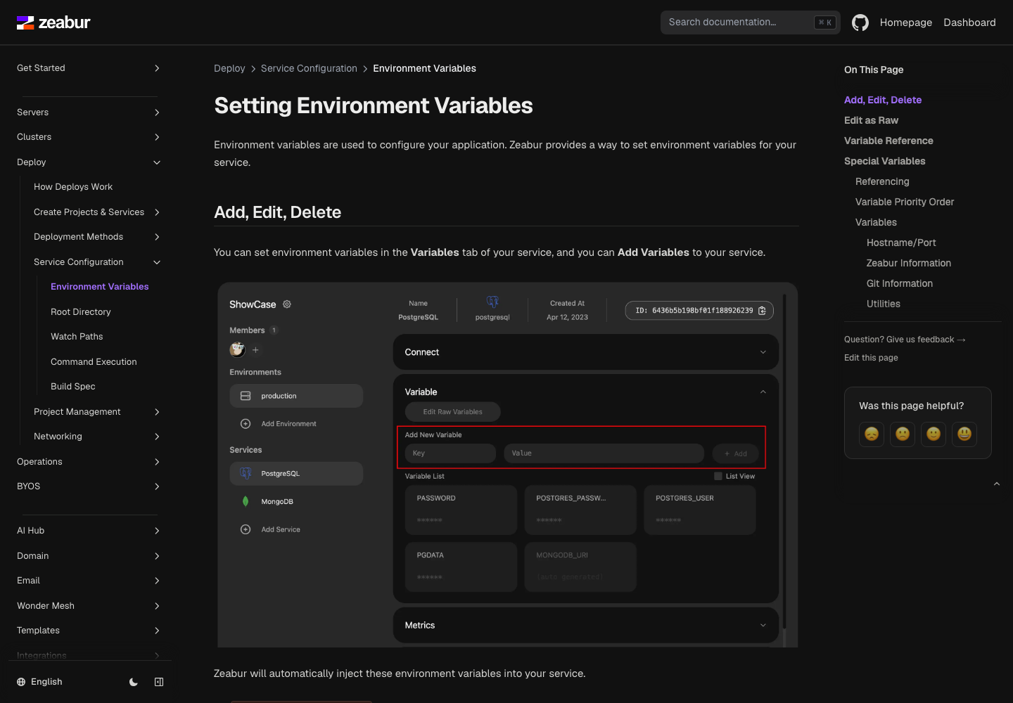Jump to Utilities section

click(x=884, y=304)
